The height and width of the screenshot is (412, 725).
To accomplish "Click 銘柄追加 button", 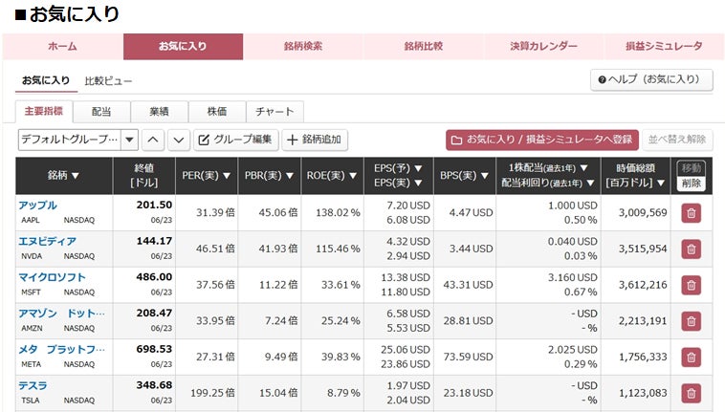I will point(315,140).
